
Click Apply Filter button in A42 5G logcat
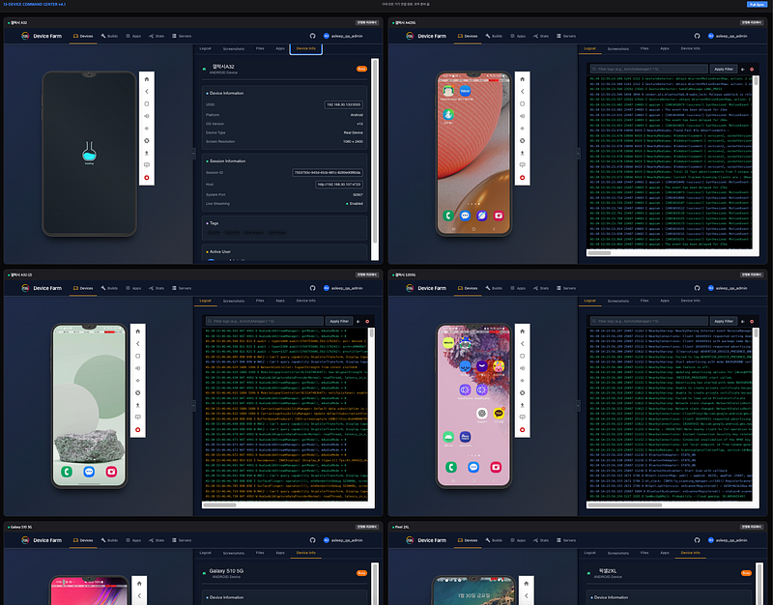(x=724, y=69)
